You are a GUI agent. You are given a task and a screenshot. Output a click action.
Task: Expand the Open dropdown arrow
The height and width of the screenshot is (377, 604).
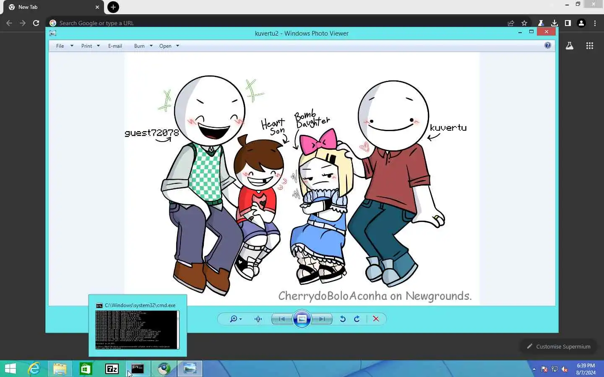point(177,46)
